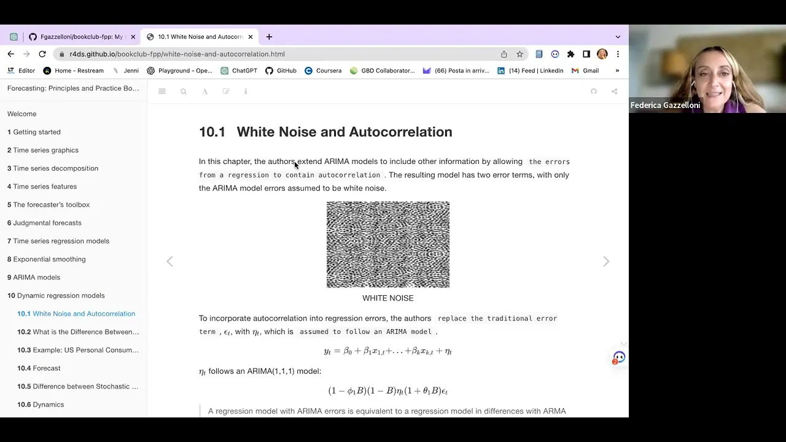The width and height of the screenshot is (786, 442).
Task: Open section 10.2 What is the Difference Between
Action: tap(78, 332)
